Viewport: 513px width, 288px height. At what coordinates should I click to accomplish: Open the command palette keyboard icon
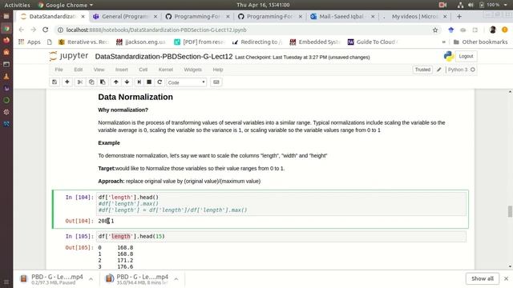216,82
